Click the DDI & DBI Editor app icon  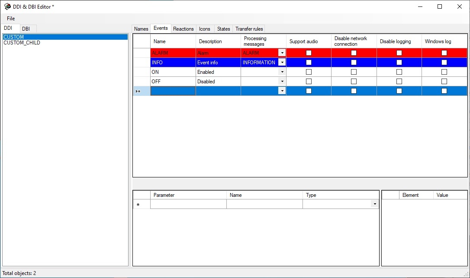tap(7, 6)
